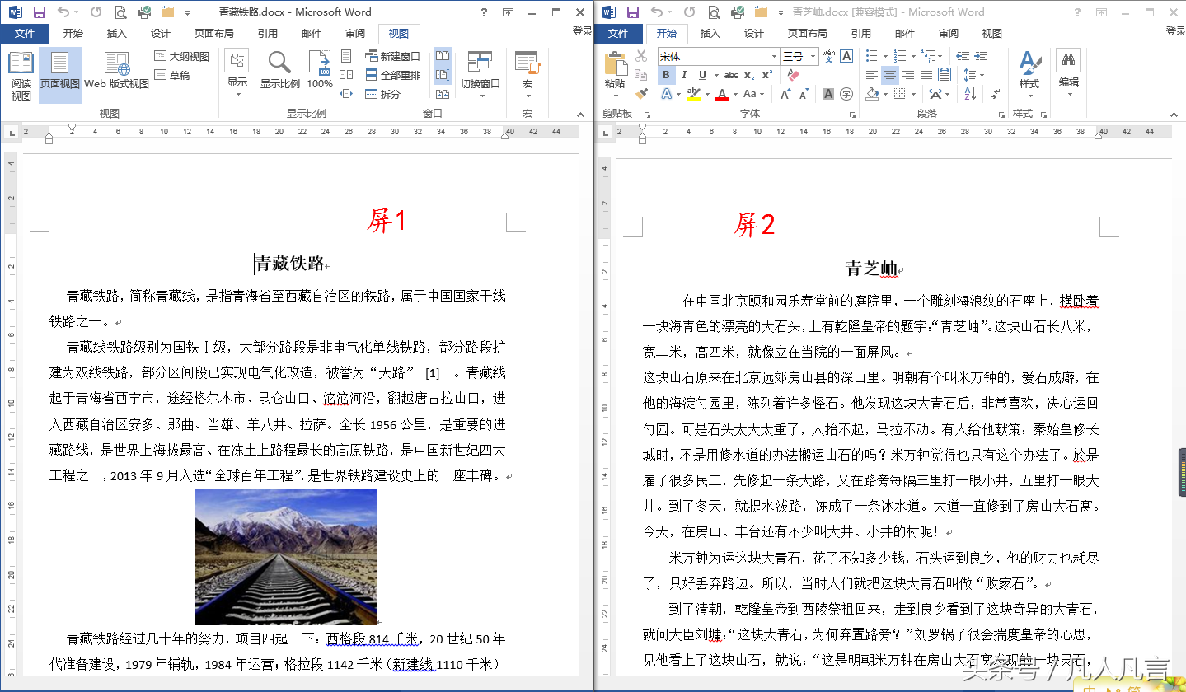
Task: Click the Save icon in 青芝岫.docx title bar
Action: tap(632, 12)
